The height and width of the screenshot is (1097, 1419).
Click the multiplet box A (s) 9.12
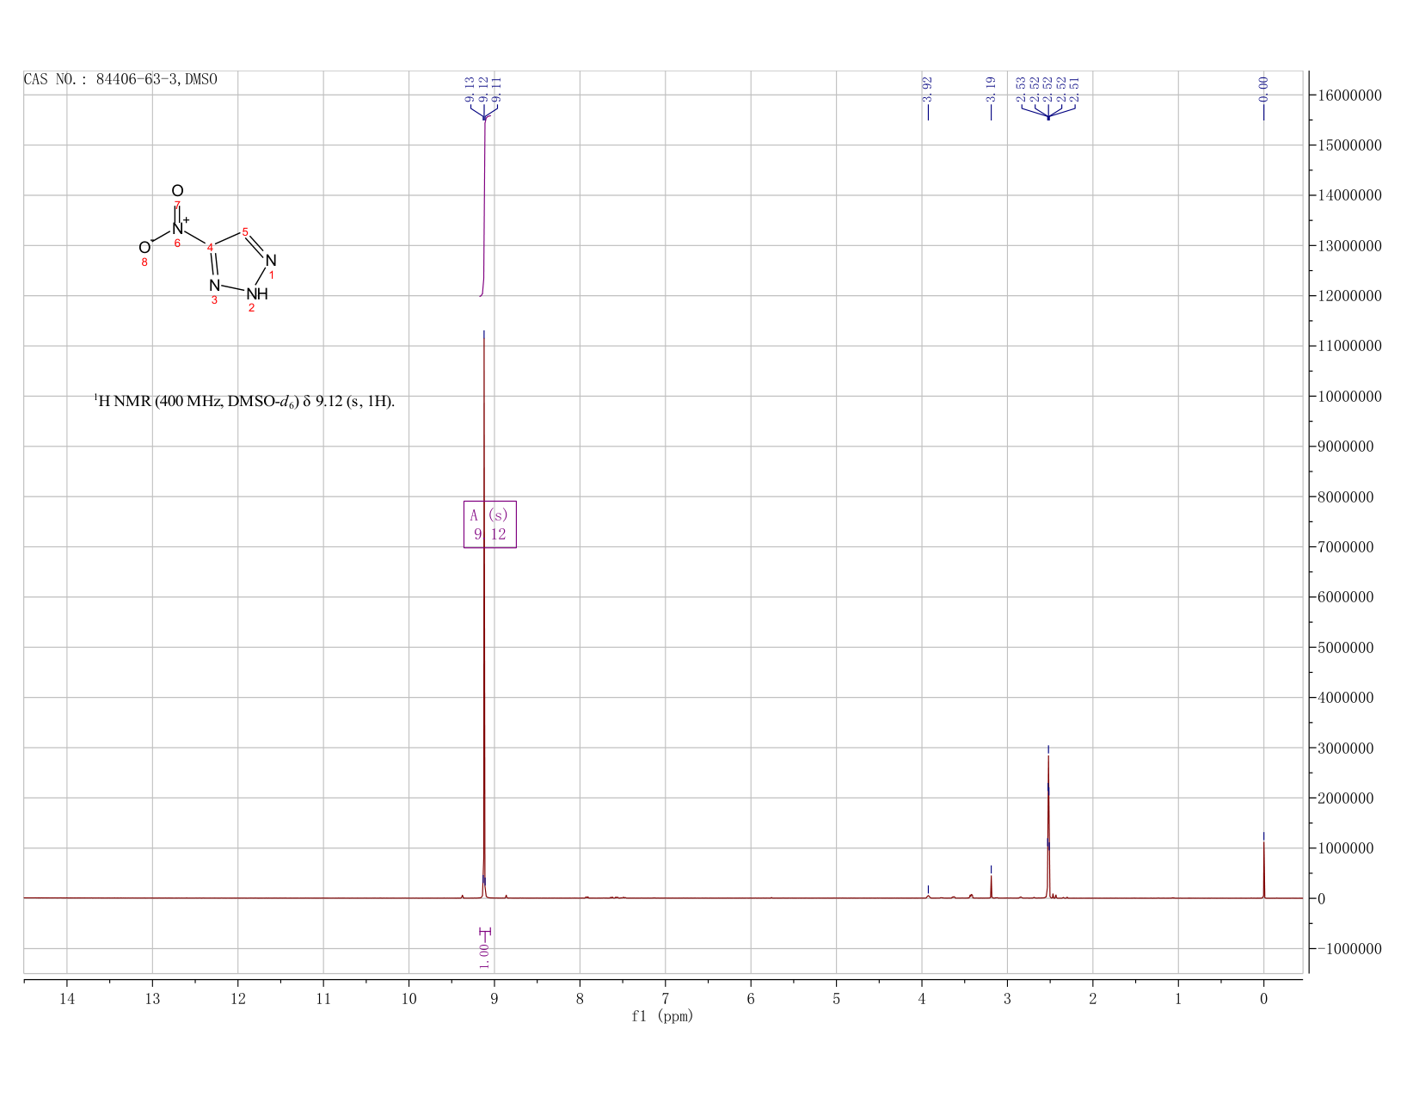(490, 524)
